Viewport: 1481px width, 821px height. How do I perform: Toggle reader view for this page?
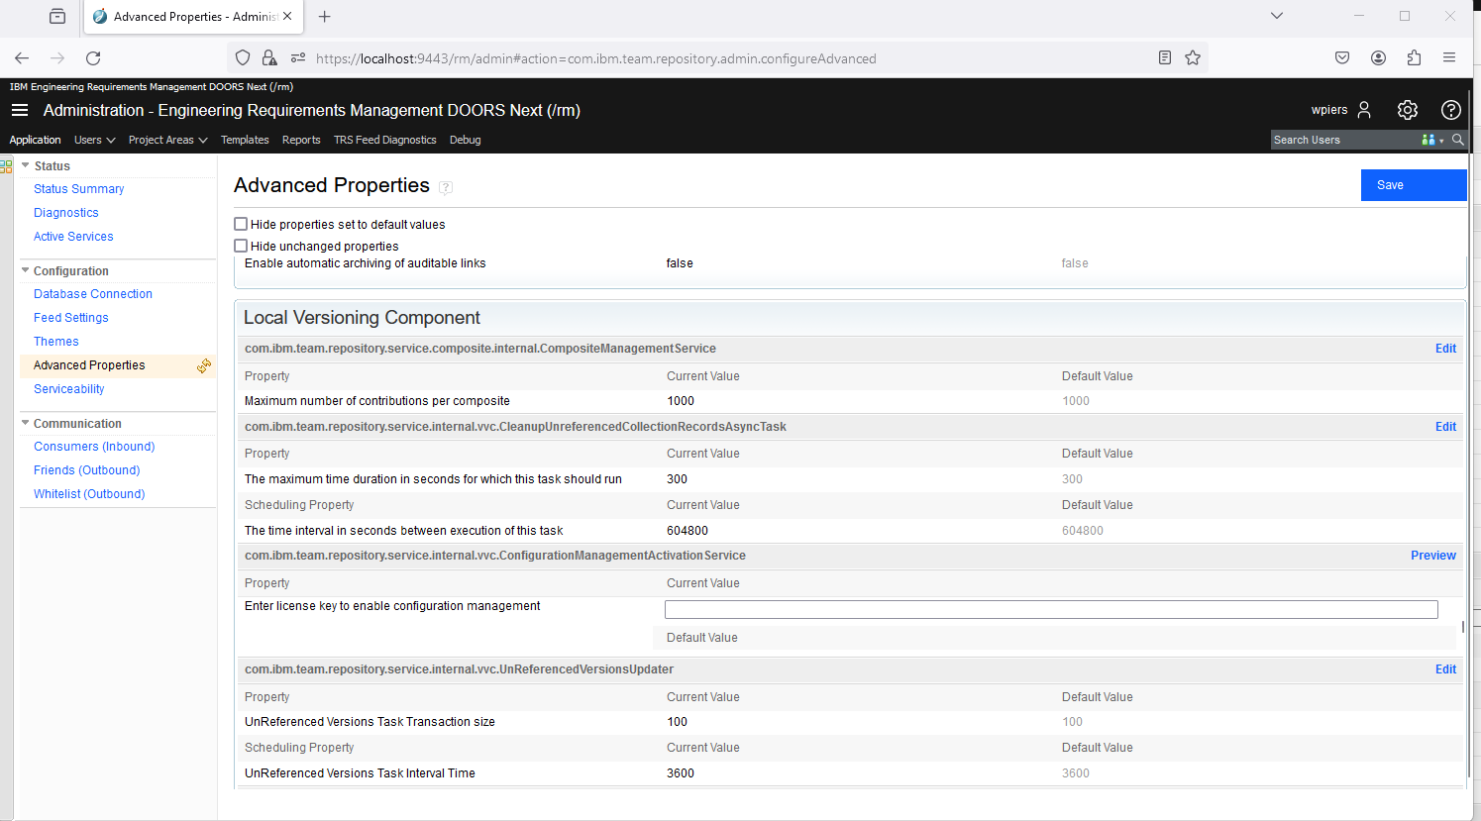click(1165, 58)
